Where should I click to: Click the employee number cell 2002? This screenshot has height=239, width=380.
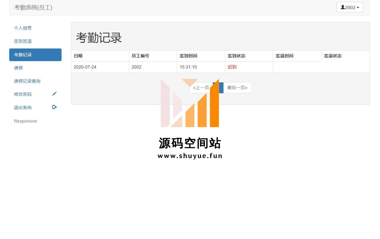pyautogui.click(x=153, y=67)
